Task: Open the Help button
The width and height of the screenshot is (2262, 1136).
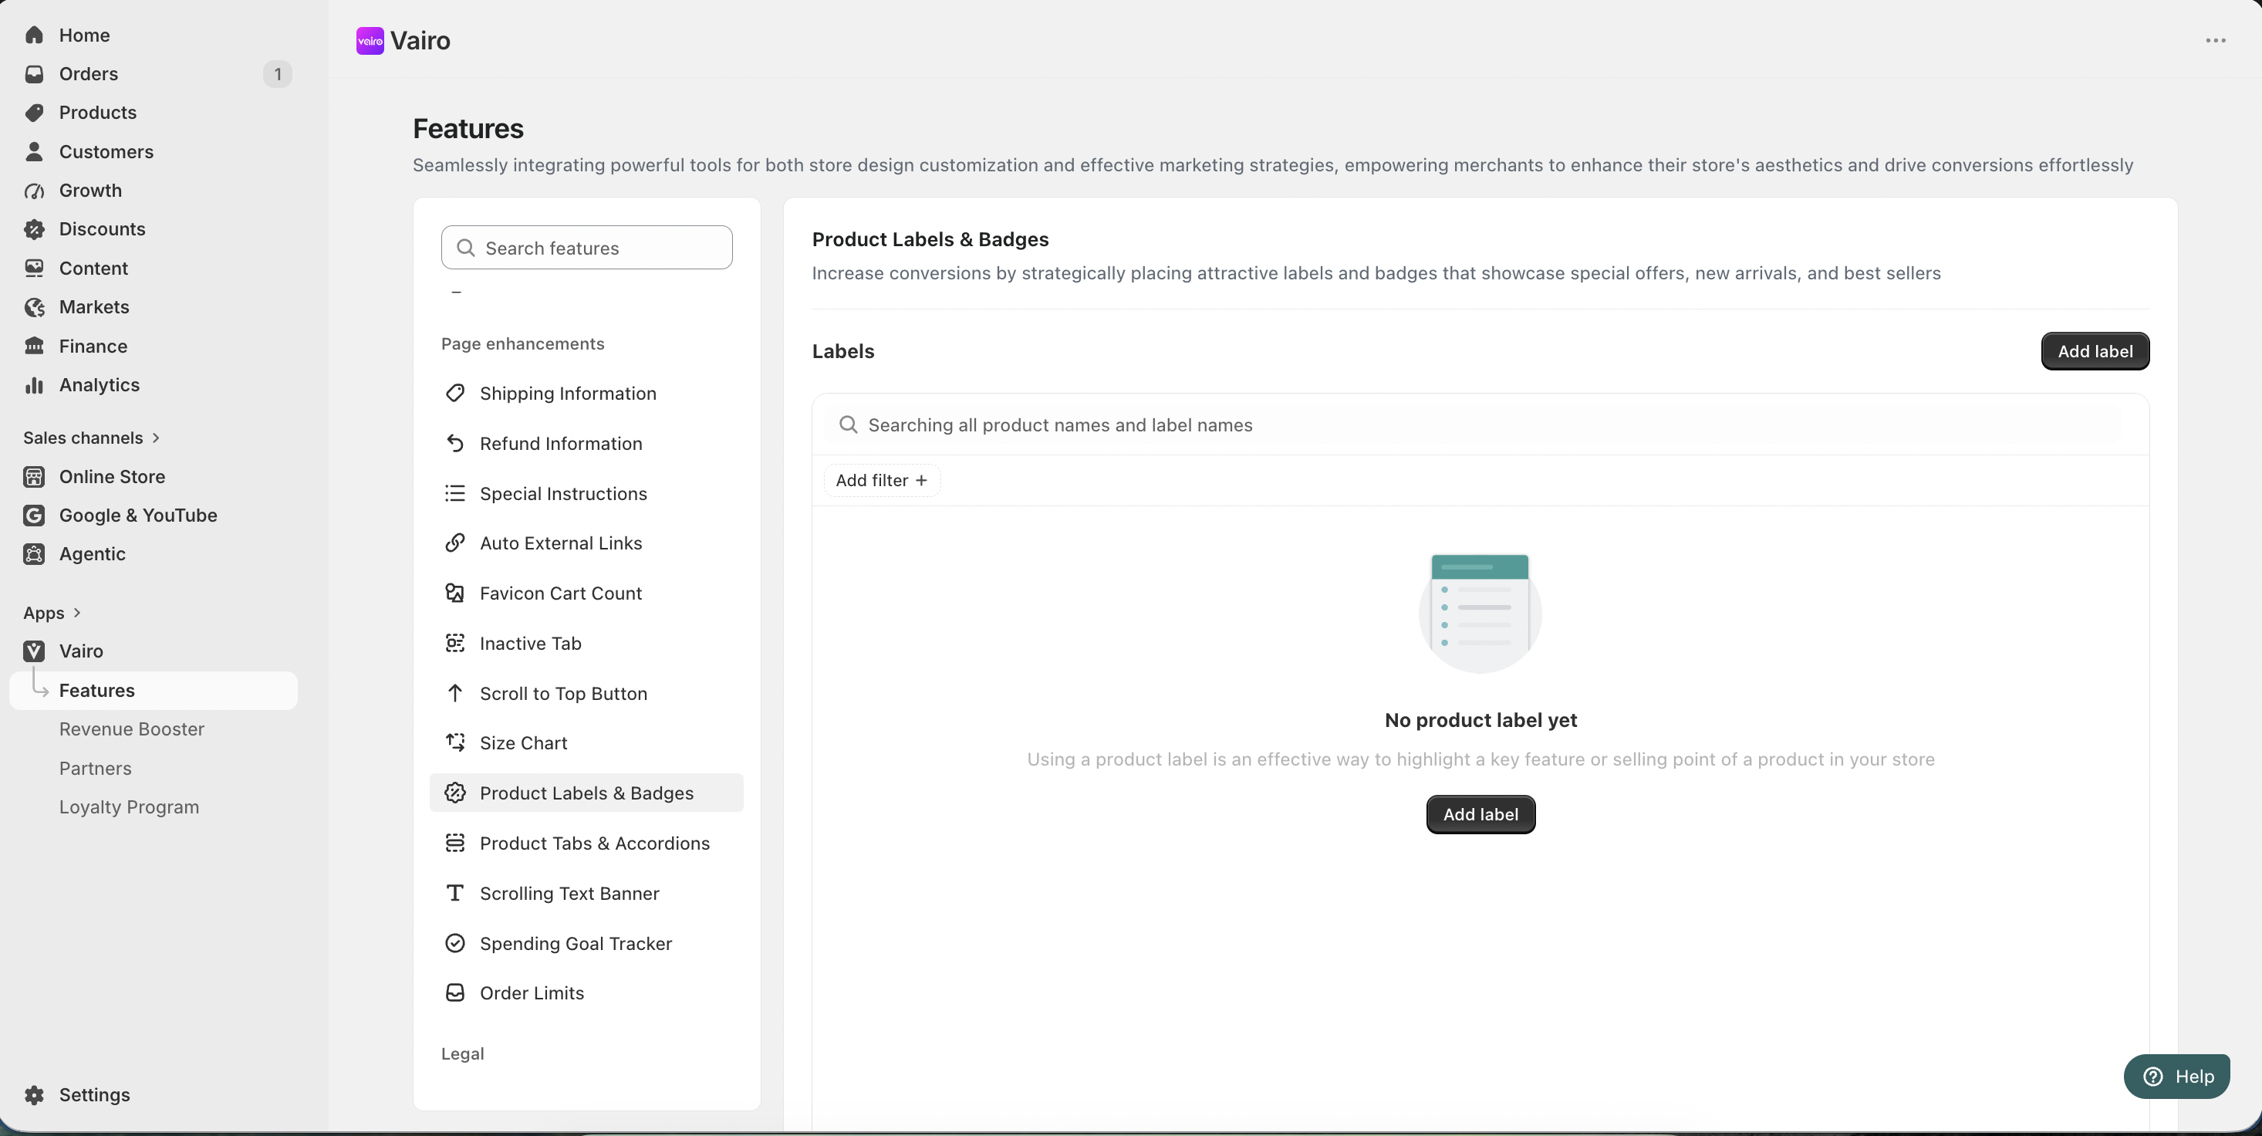Action: 2177,1077
